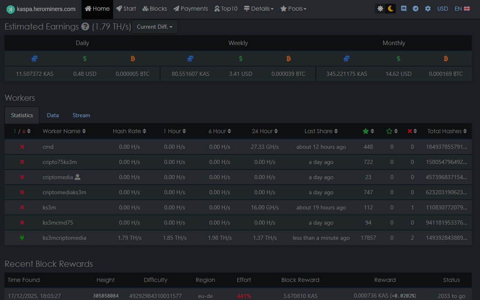Expand the Pools dropdown menu
Screen dimensions: 480x300
coord(293,9)
